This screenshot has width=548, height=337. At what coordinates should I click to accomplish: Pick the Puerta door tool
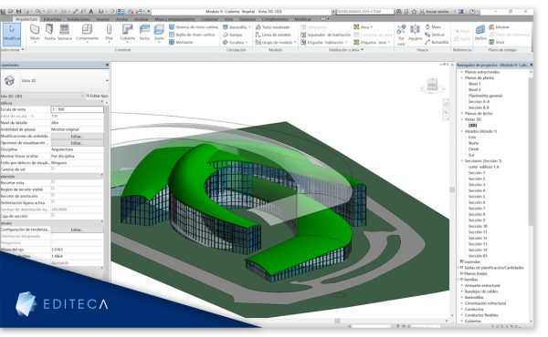pos(49,32)
